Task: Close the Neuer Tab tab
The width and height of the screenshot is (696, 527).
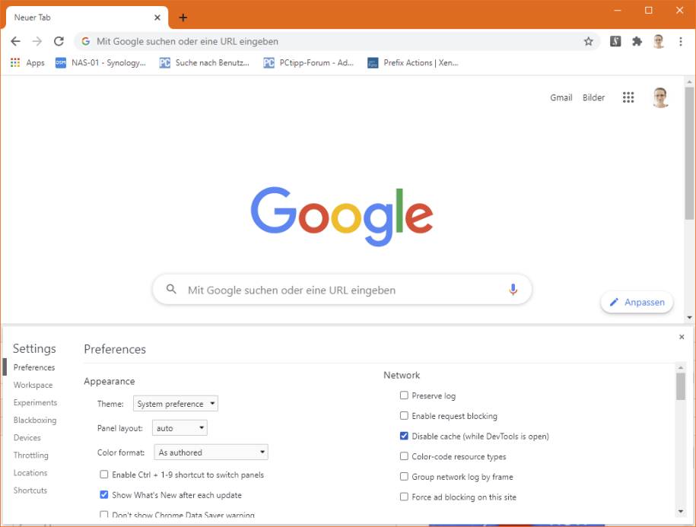Action: (157, 17)
